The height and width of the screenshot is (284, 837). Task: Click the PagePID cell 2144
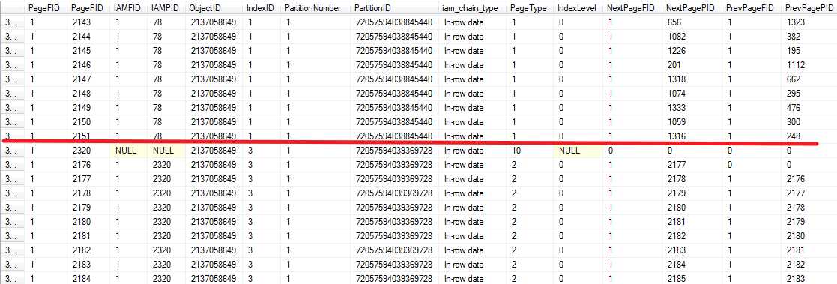[x=88, y=37]
